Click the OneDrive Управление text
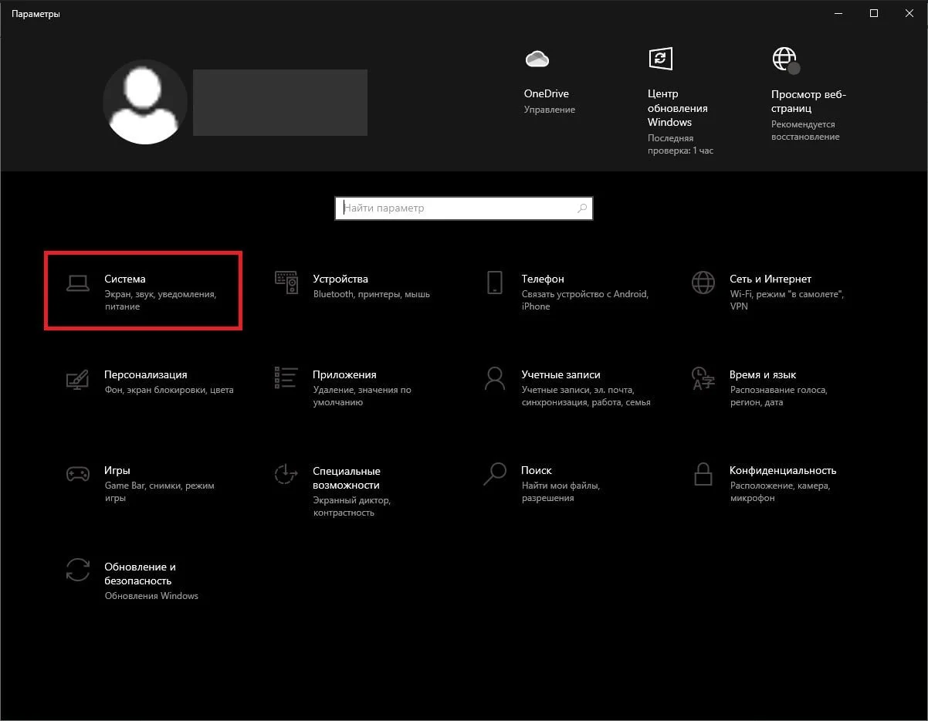Screen dimensions: 928x721 pos(550,110)
